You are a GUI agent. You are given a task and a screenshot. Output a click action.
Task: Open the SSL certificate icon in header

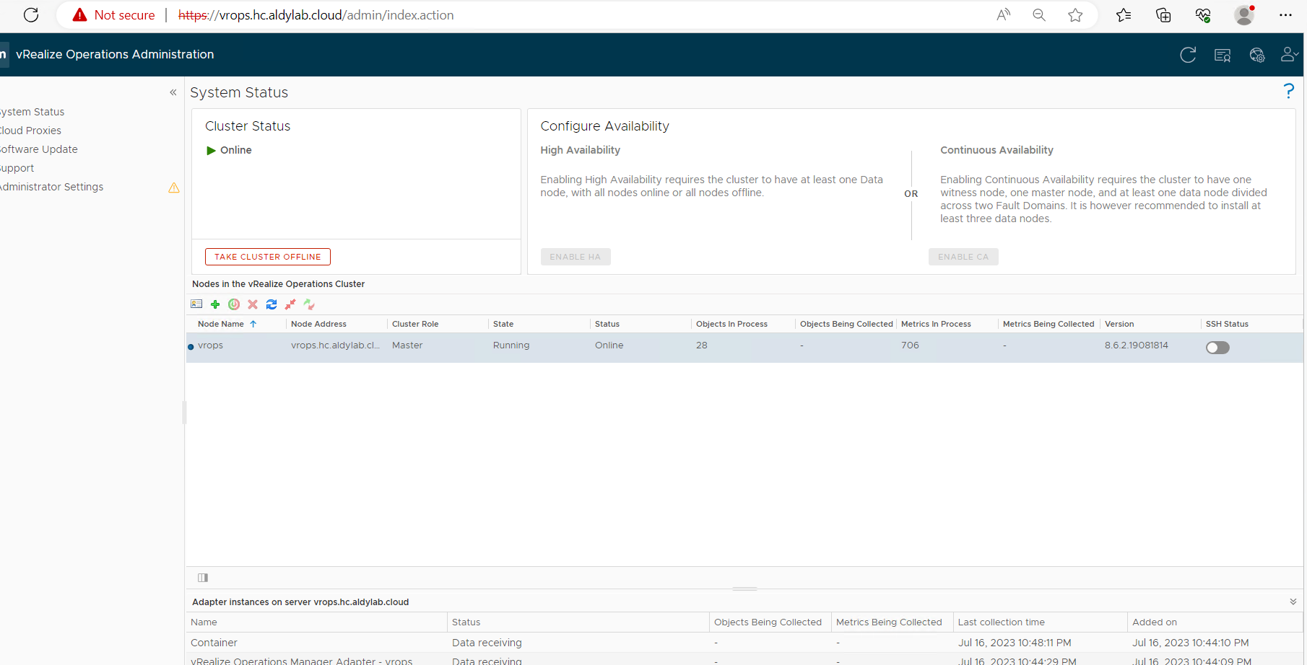click(1223, 56)
